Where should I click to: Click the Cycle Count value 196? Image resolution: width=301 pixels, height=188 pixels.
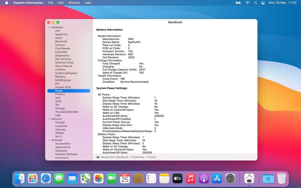[x=123, y=79]
